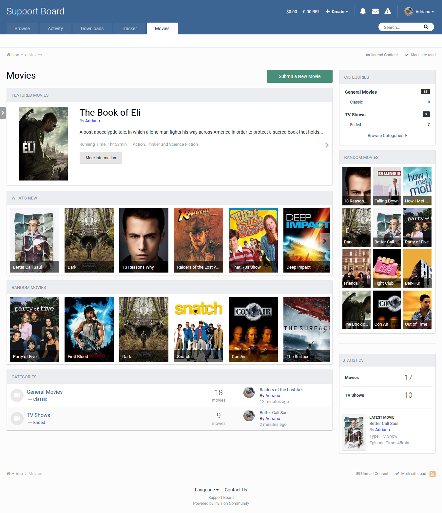Open the Adriano user dropdown
Image resolution: width=442 pixels, height=513 pixels.
[425, 11]
